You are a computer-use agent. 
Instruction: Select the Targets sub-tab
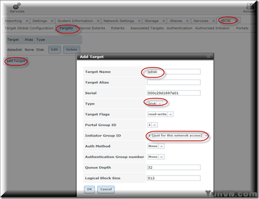point(66,28)
